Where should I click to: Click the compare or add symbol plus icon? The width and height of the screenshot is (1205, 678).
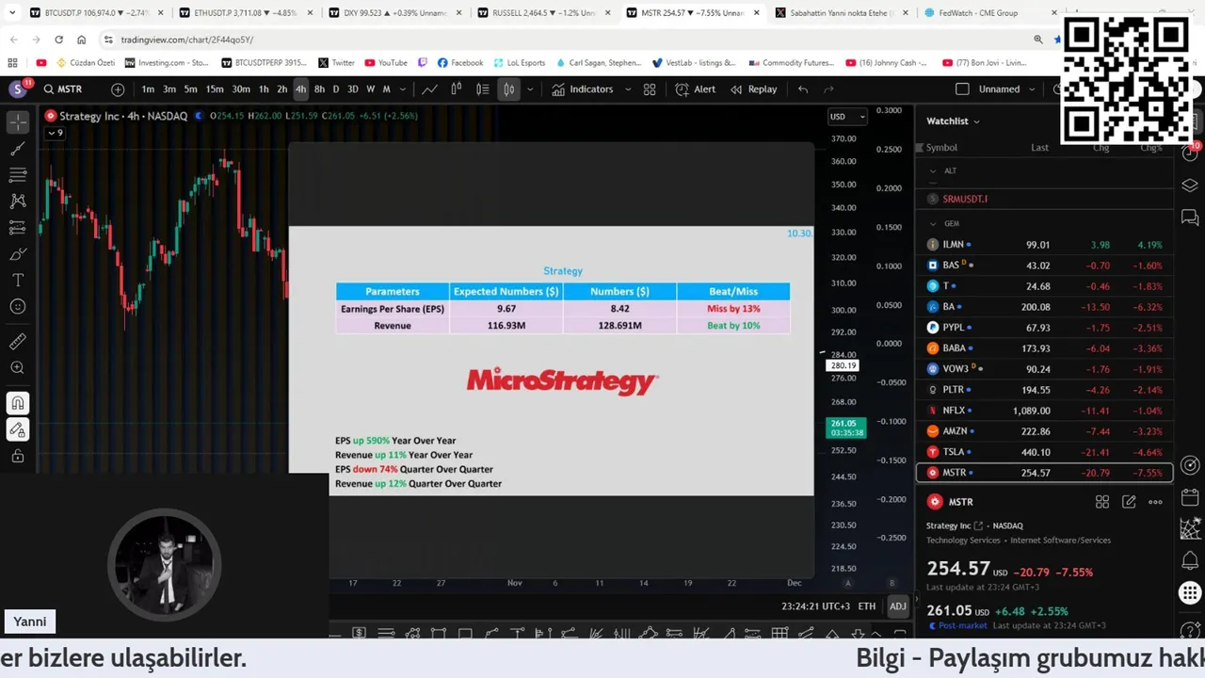[x=118, y=89]
